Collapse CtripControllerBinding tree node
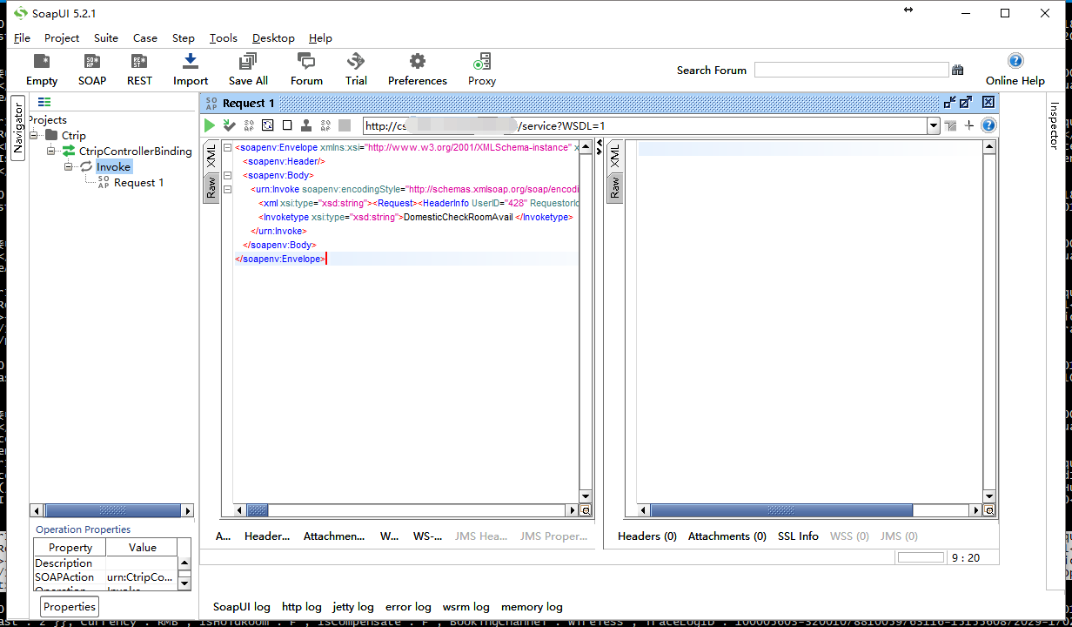The height and width of the screenshot is (627, 1072). click(50, 151)
